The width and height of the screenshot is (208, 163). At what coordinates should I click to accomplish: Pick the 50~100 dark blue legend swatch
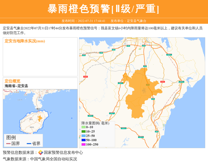tap(84, 140)
